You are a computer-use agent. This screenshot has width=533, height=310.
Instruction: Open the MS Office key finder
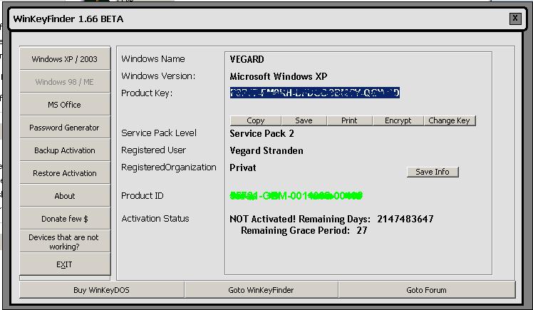click(65, 104)
